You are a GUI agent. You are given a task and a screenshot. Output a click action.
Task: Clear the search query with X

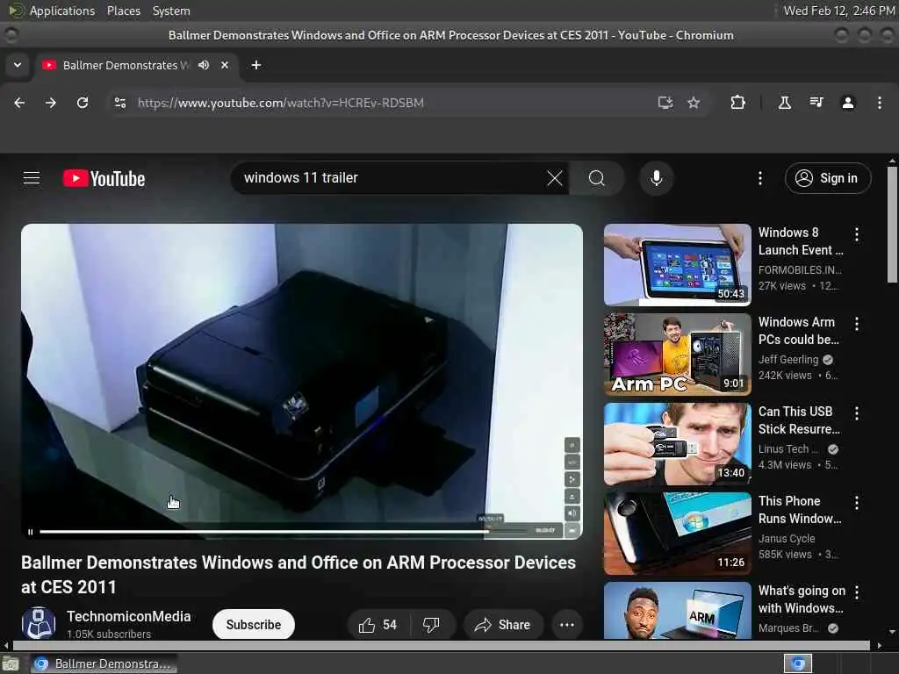[x=555, y=178]
